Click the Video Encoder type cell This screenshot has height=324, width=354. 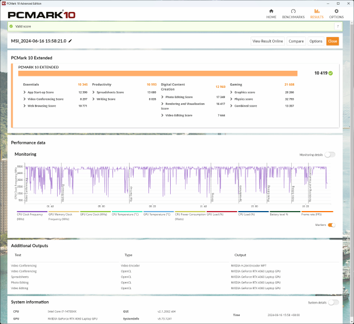tap(130, 266)
